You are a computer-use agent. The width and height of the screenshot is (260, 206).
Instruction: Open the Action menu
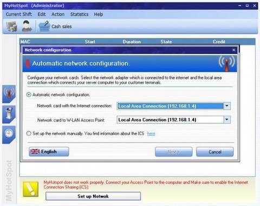(x=58, y=14)
